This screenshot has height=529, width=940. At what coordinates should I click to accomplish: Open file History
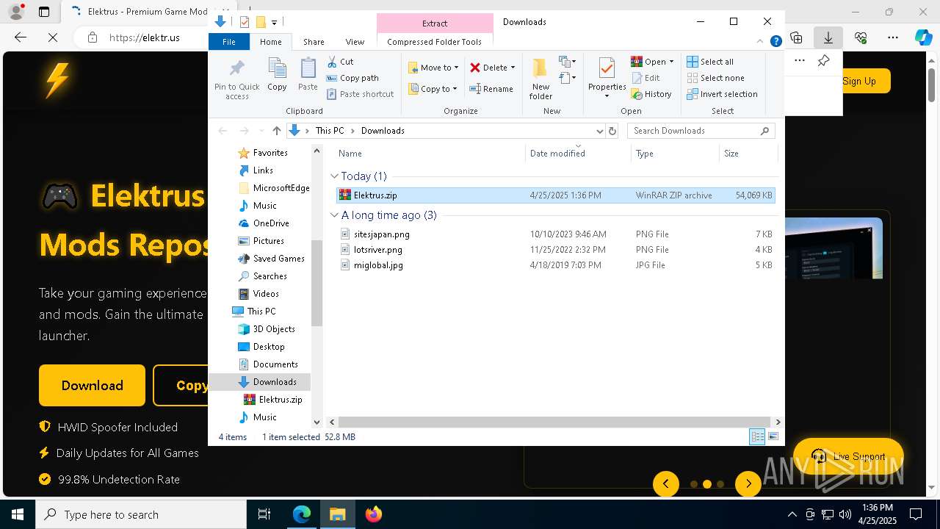point(651,94)
